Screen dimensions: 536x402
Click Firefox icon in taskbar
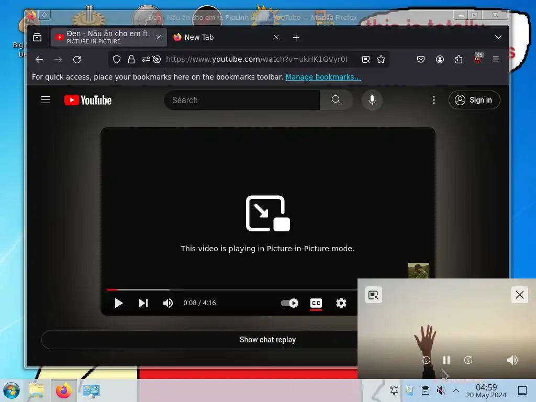(x=63, y=390)
